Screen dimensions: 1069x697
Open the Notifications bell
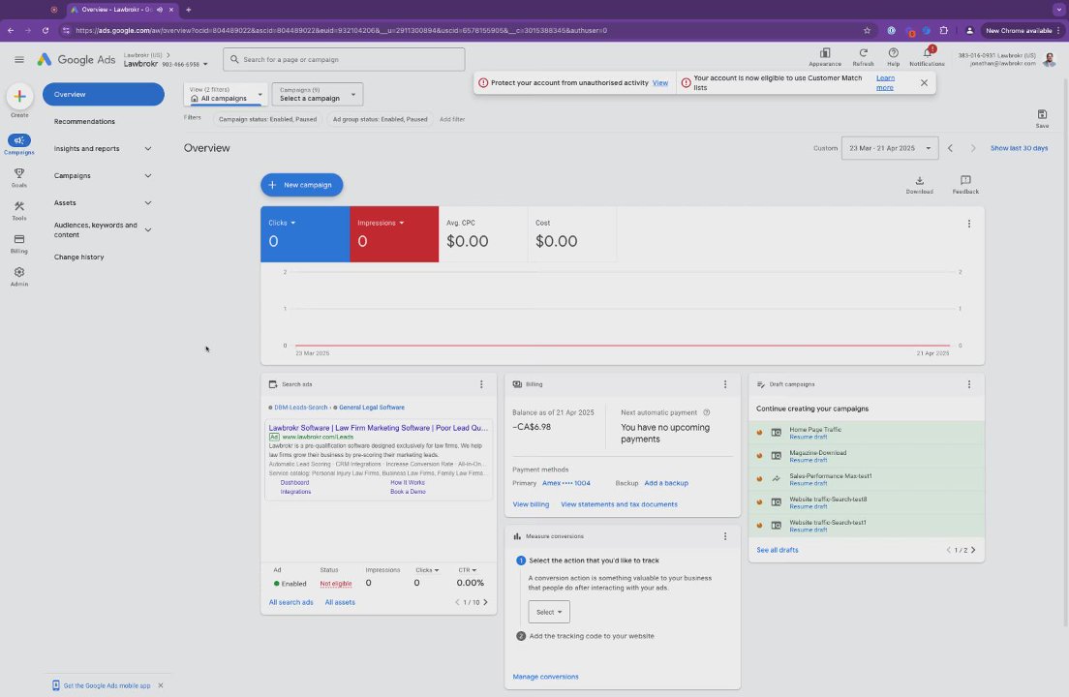click(x=928, y=56)
